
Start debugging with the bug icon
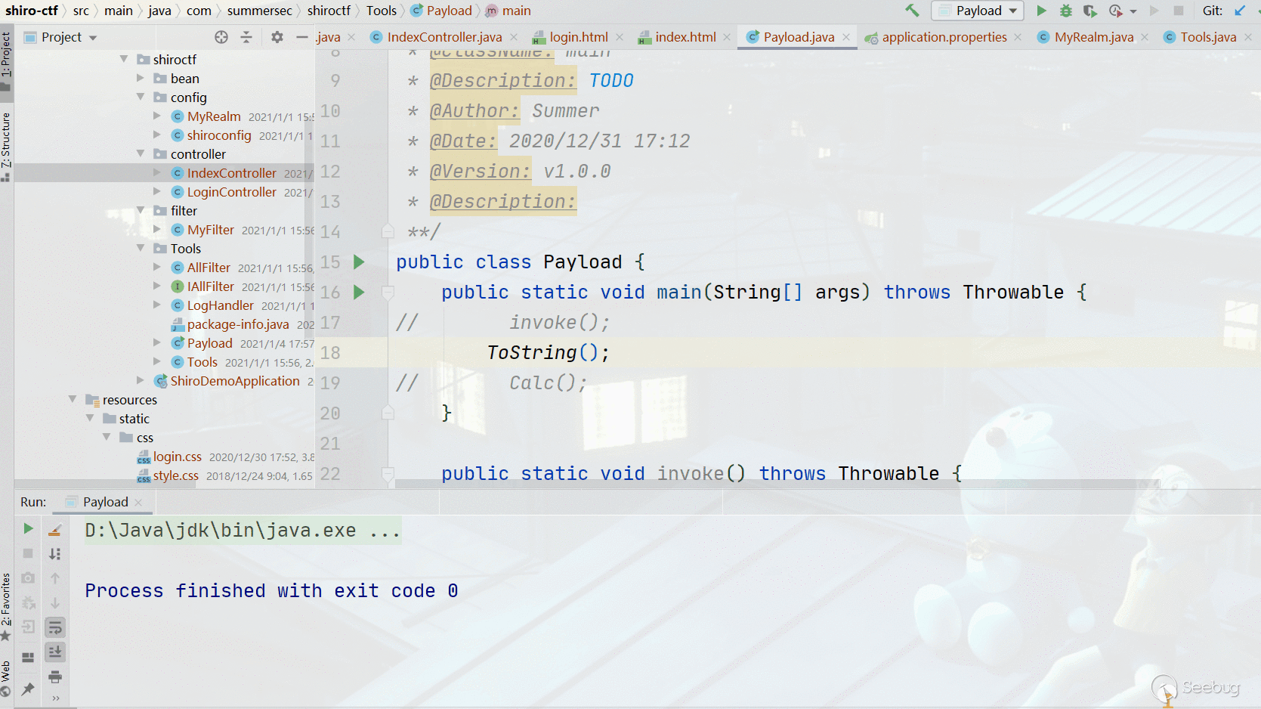point(1065,11)
